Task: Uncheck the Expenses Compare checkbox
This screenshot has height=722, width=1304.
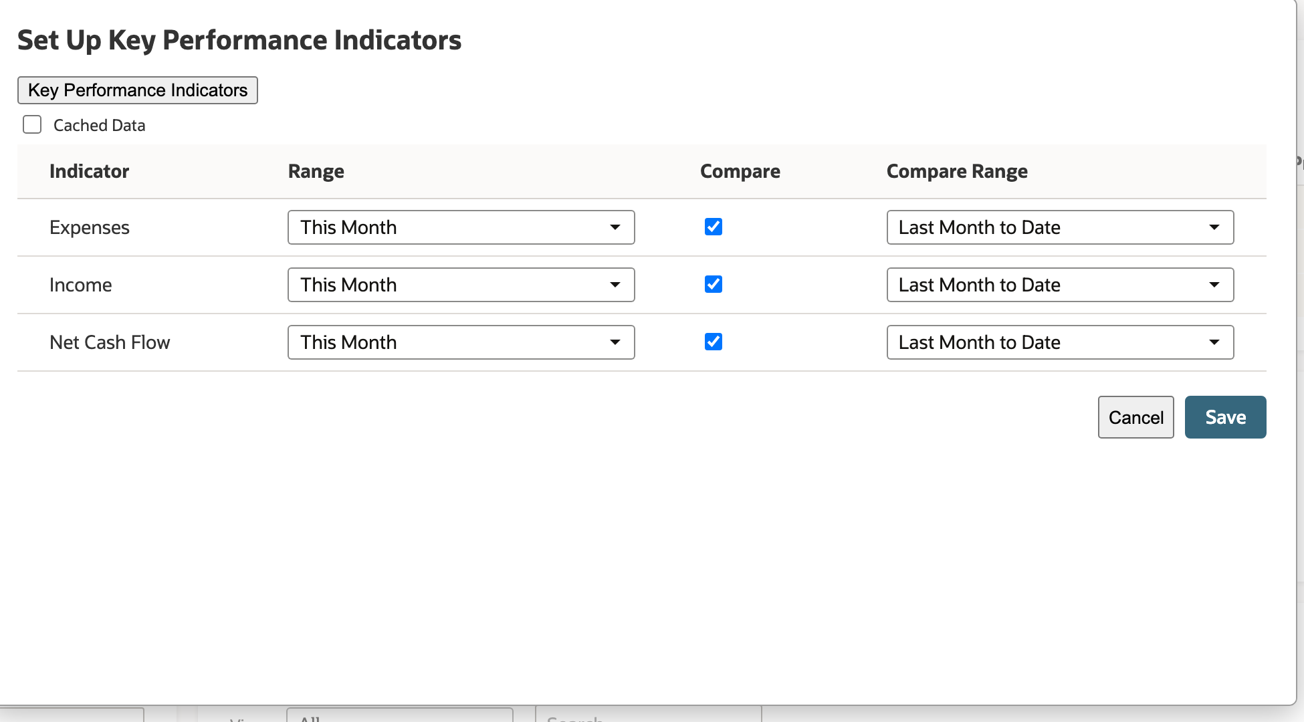Action: tap(714, 227)
